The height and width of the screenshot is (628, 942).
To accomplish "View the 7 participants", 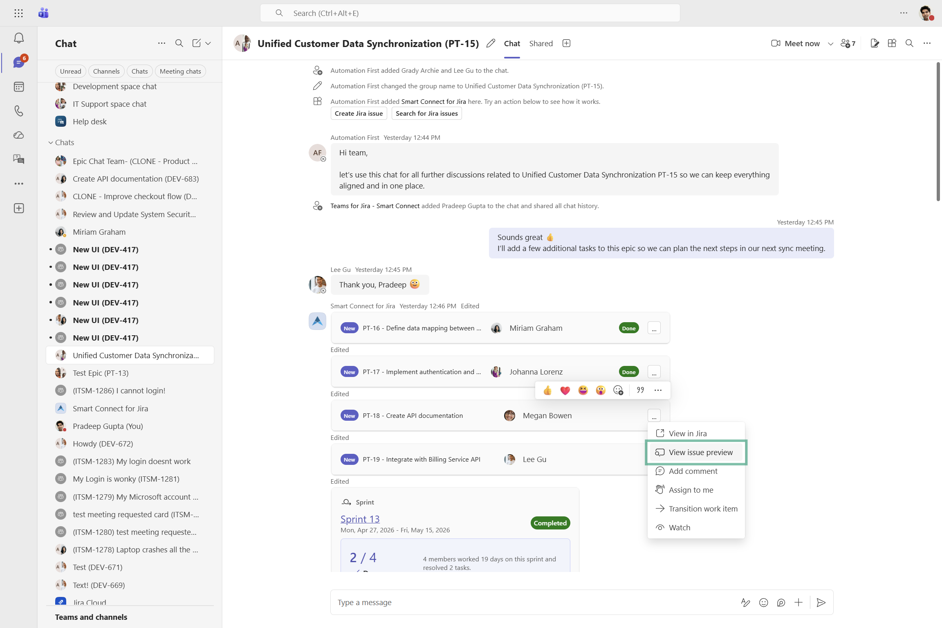I will point(848,43).
